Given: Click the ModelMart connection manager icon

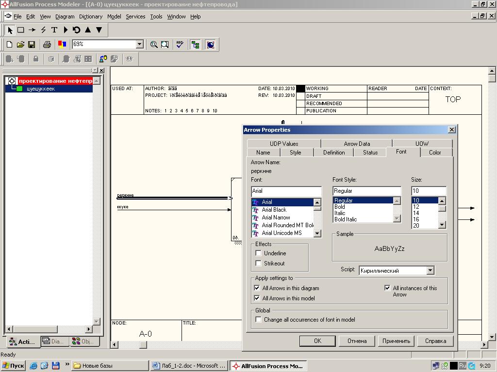Looking at the screenshot, I should click(x=103, y=59).
